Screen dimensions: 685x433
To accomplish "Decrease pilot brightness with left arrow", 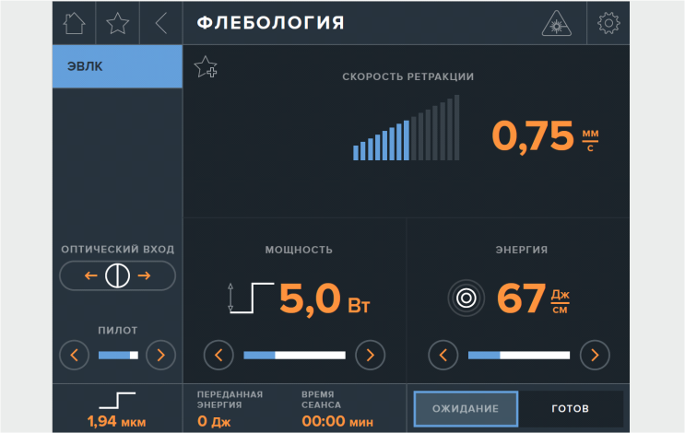I will click(x=75, y=355).
